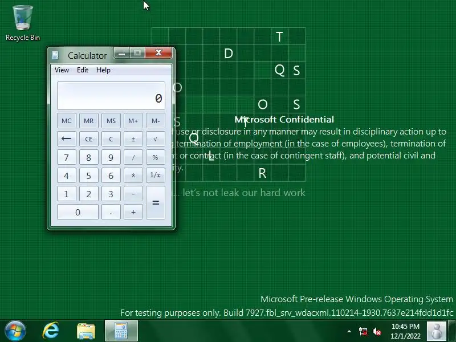Select the Calculator taskbar button
The width and height of the screenshot is (456, 342).
coord(121,331)
